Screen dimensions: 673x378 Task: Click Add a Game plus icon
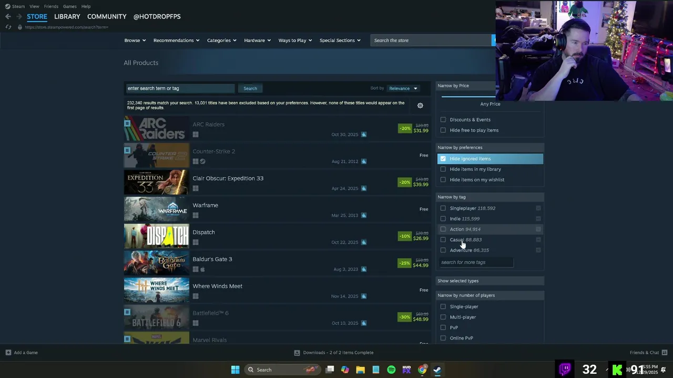click(8, 352)
